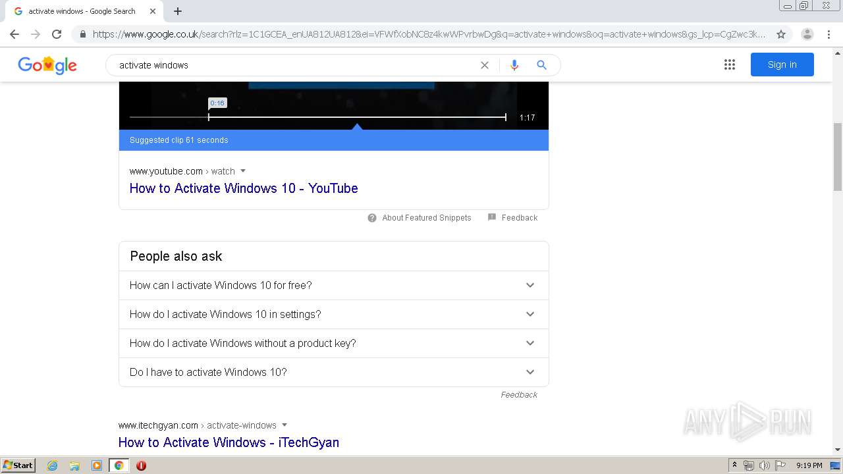Launch Internet Explorer from taskbar
Screen dimensions: 843x474
[53, 465]
